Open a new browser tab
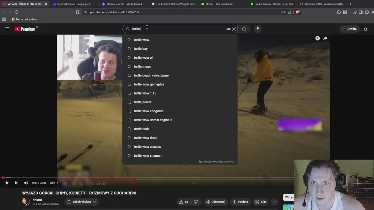The height and width of the screenshot is (210, 374). click(x=350, y=4)
